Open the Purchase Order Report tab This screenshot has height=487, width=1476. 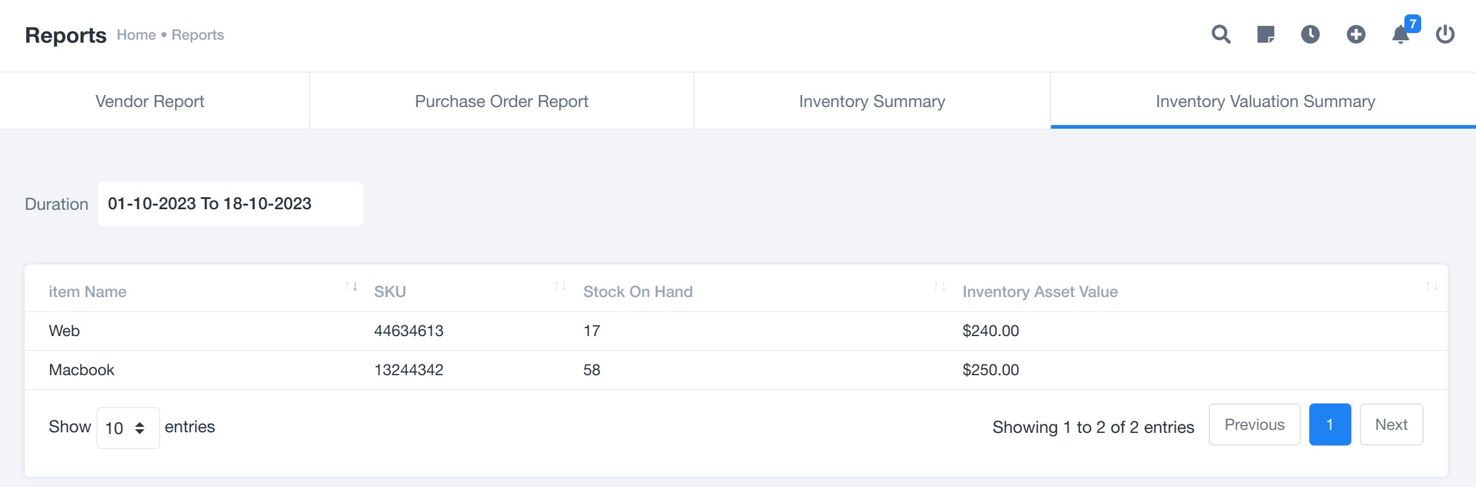click(501, 101)
